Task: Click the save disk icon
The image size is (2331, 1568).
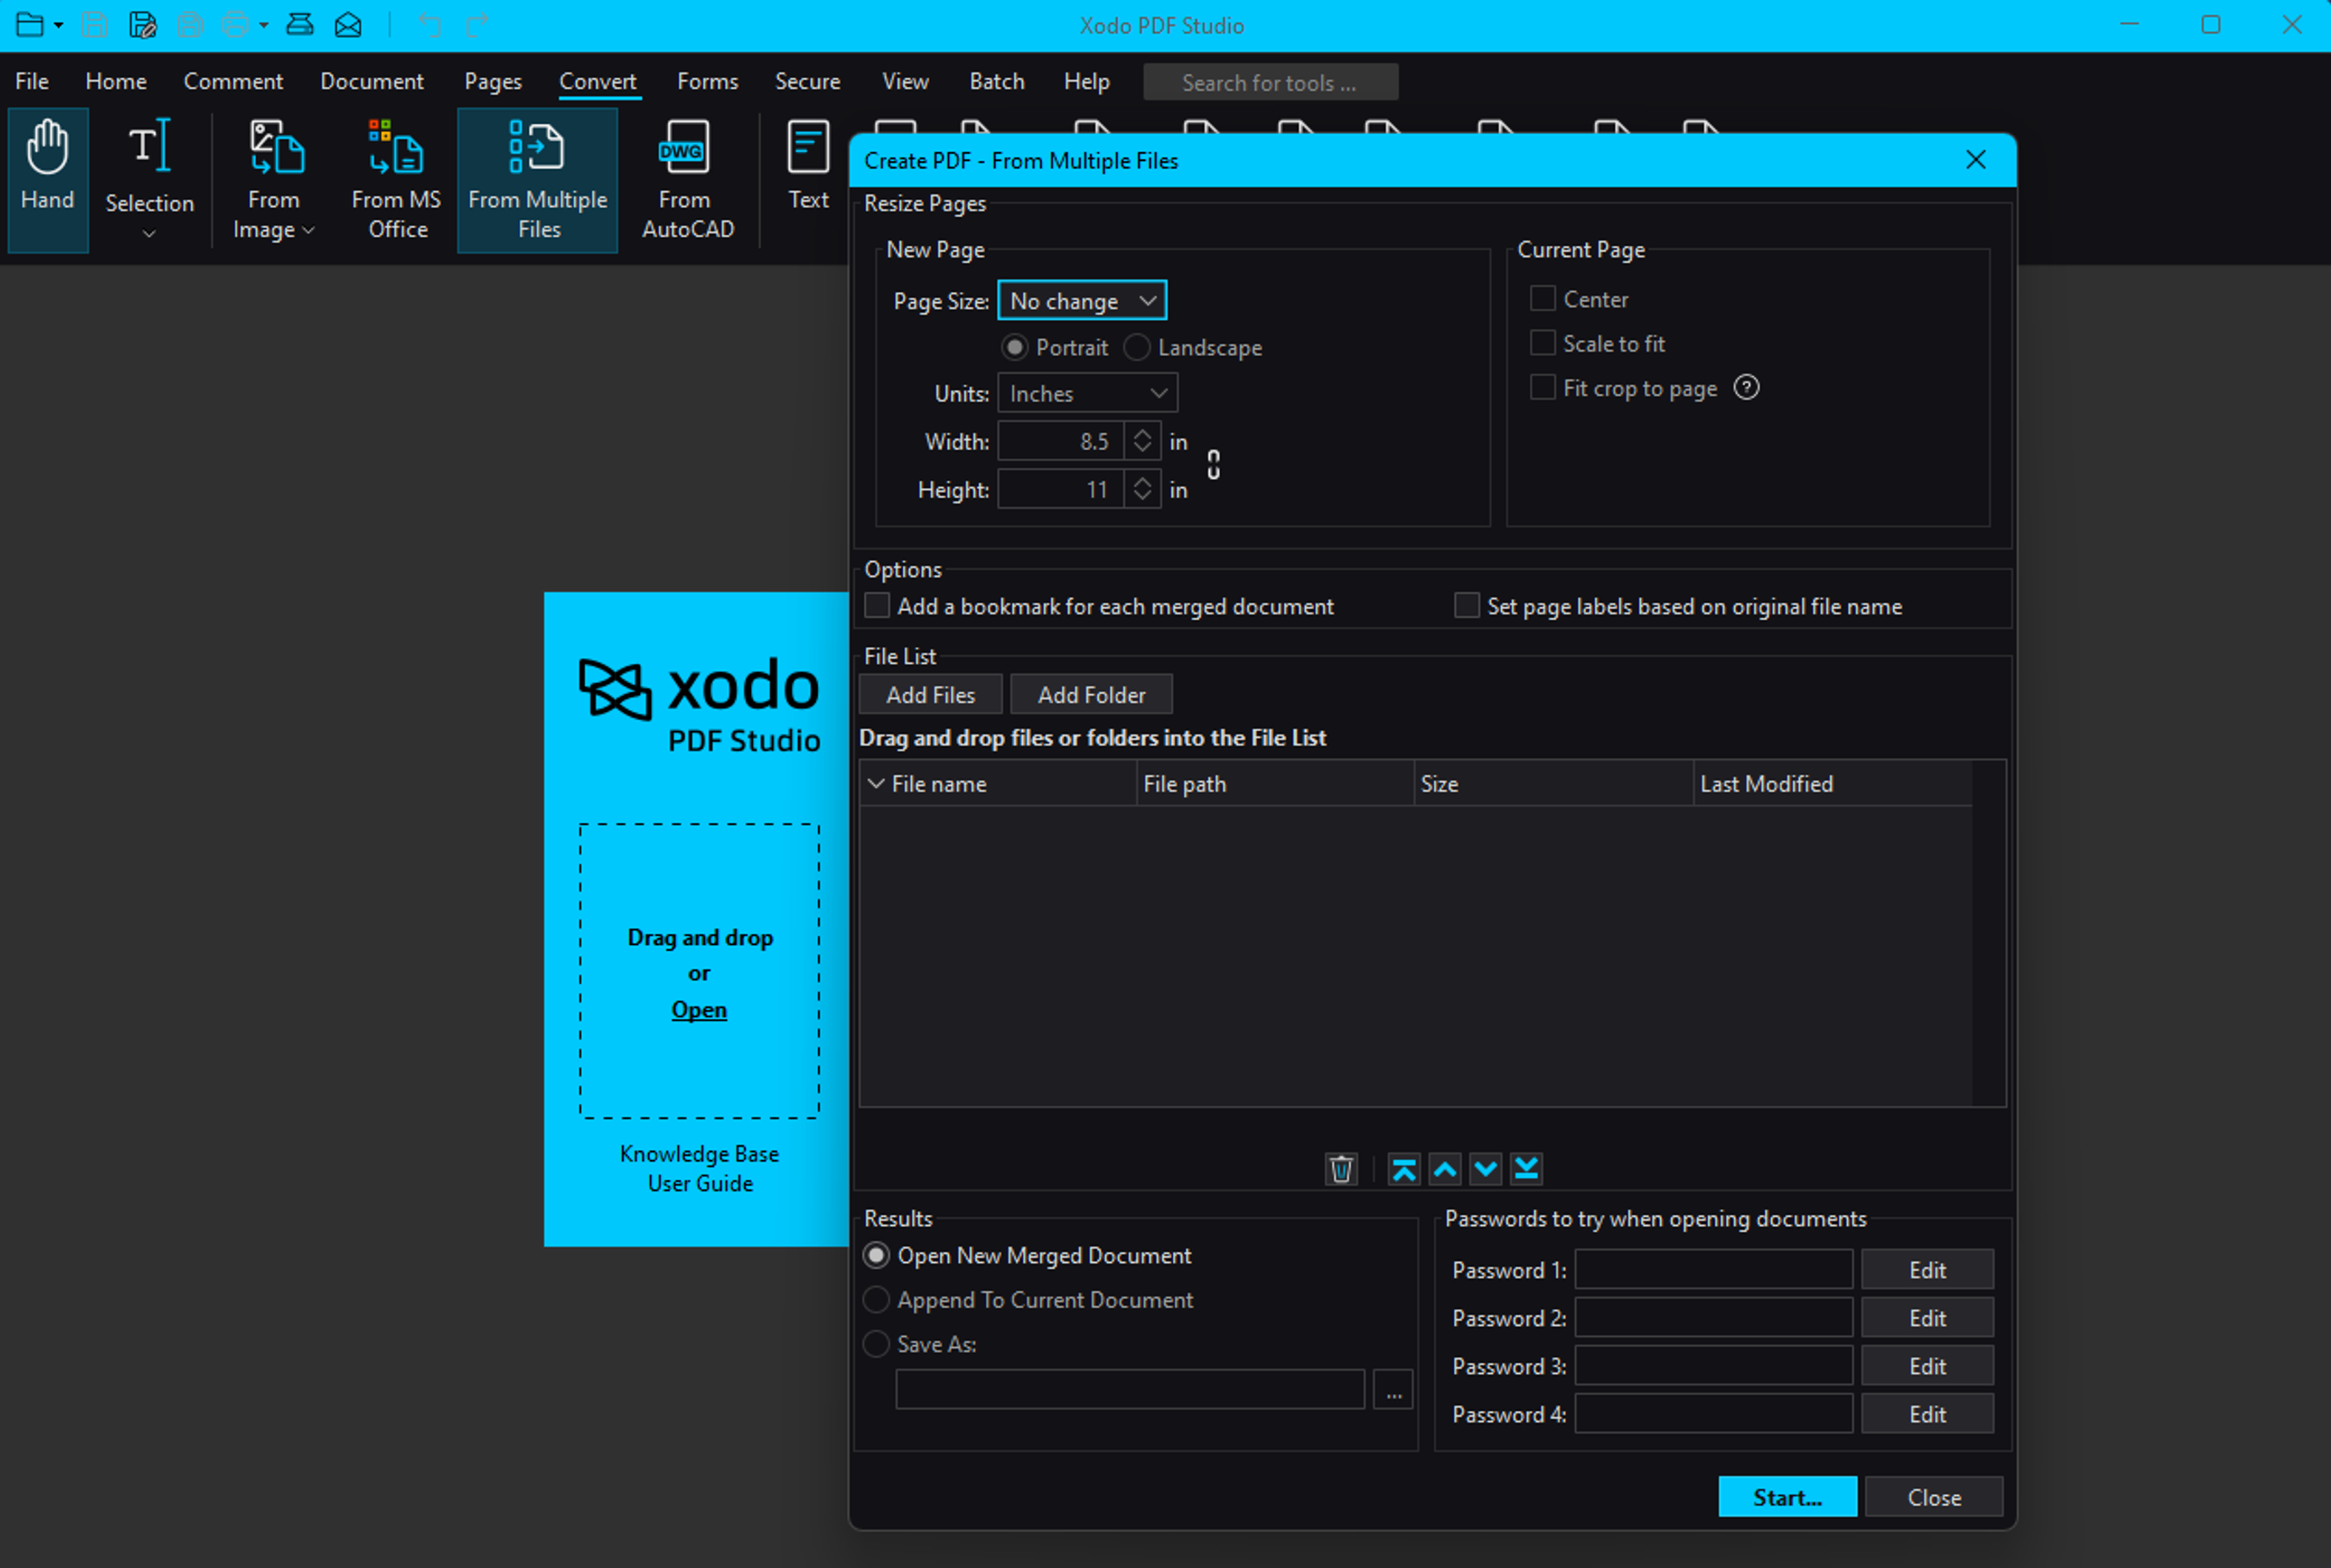Action: (x=95, y=25)
